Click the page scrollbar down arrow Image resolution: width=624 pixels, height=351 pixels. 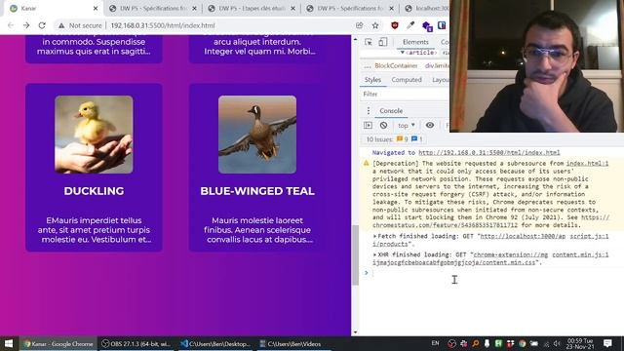pos(355,332)
